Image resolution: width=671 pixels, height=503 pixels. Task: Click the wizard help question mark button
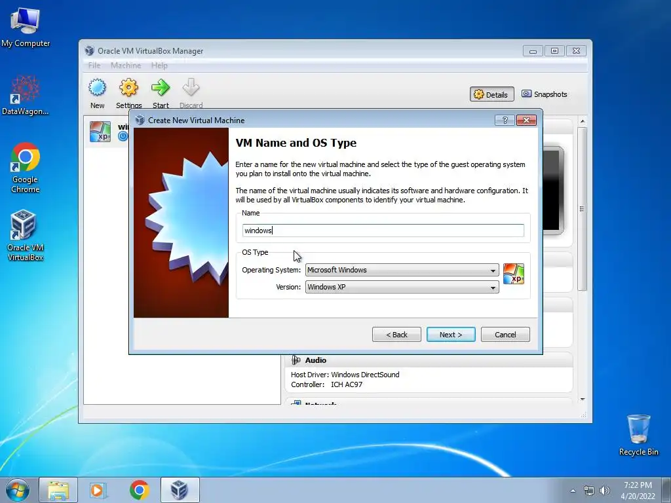tap(505, 121)
